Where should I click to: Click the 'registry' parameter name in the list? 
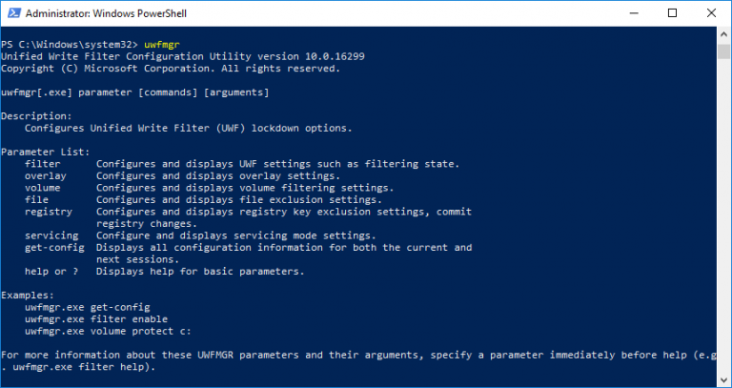pyautogui.click(x=49, y=212)
